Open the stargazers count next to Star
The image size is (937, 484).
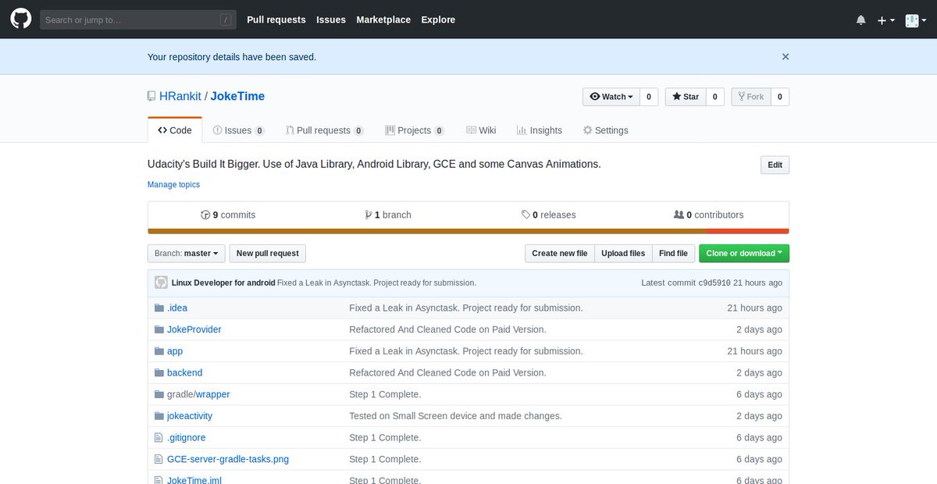pos(715,97)
